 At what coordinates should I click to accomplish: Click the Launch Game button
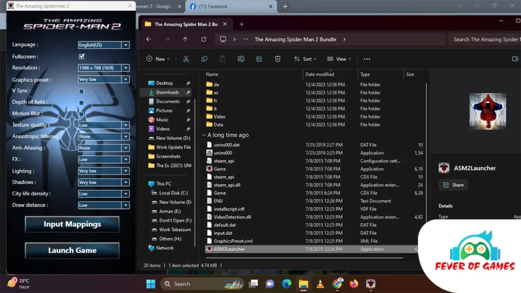tap(72, 250)
